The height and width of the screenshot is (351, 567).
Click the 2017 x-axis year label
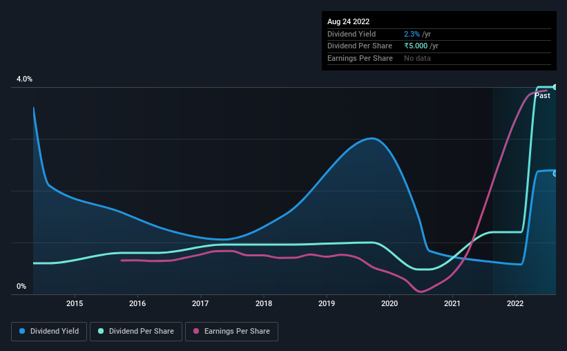pyautogui.click(x=200, y=303)
